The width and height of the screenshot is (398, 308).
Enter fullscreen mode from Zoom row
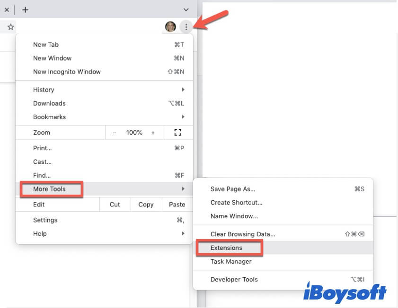178,133
